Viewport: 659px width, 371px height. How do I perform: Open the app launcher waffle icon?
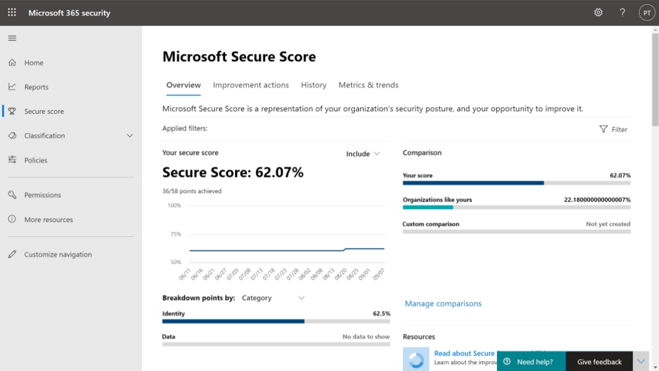coord(12,12)
